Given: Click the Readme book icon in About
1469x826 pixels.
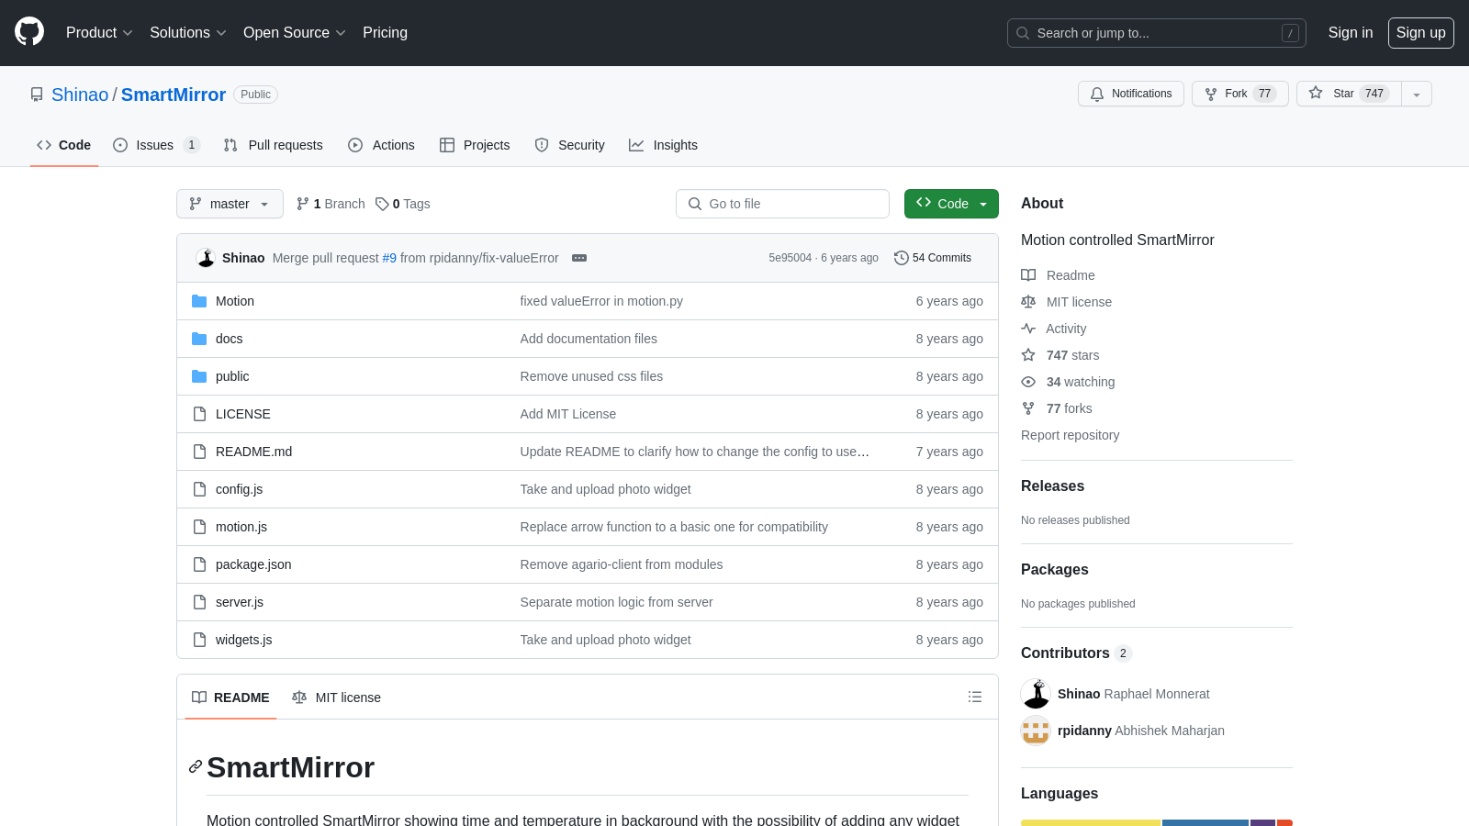Looking at the screenshot, I should 1028,275.
